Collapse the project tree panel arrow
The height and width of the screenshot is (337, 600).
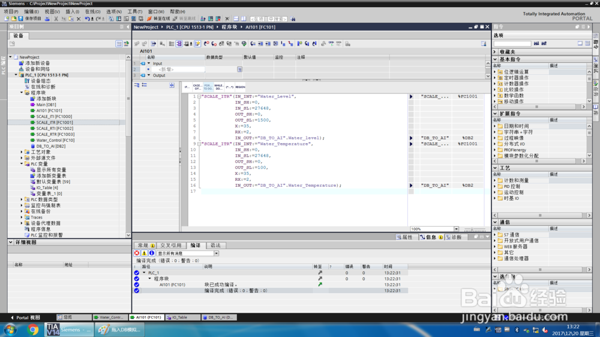[x=128, y=27]
